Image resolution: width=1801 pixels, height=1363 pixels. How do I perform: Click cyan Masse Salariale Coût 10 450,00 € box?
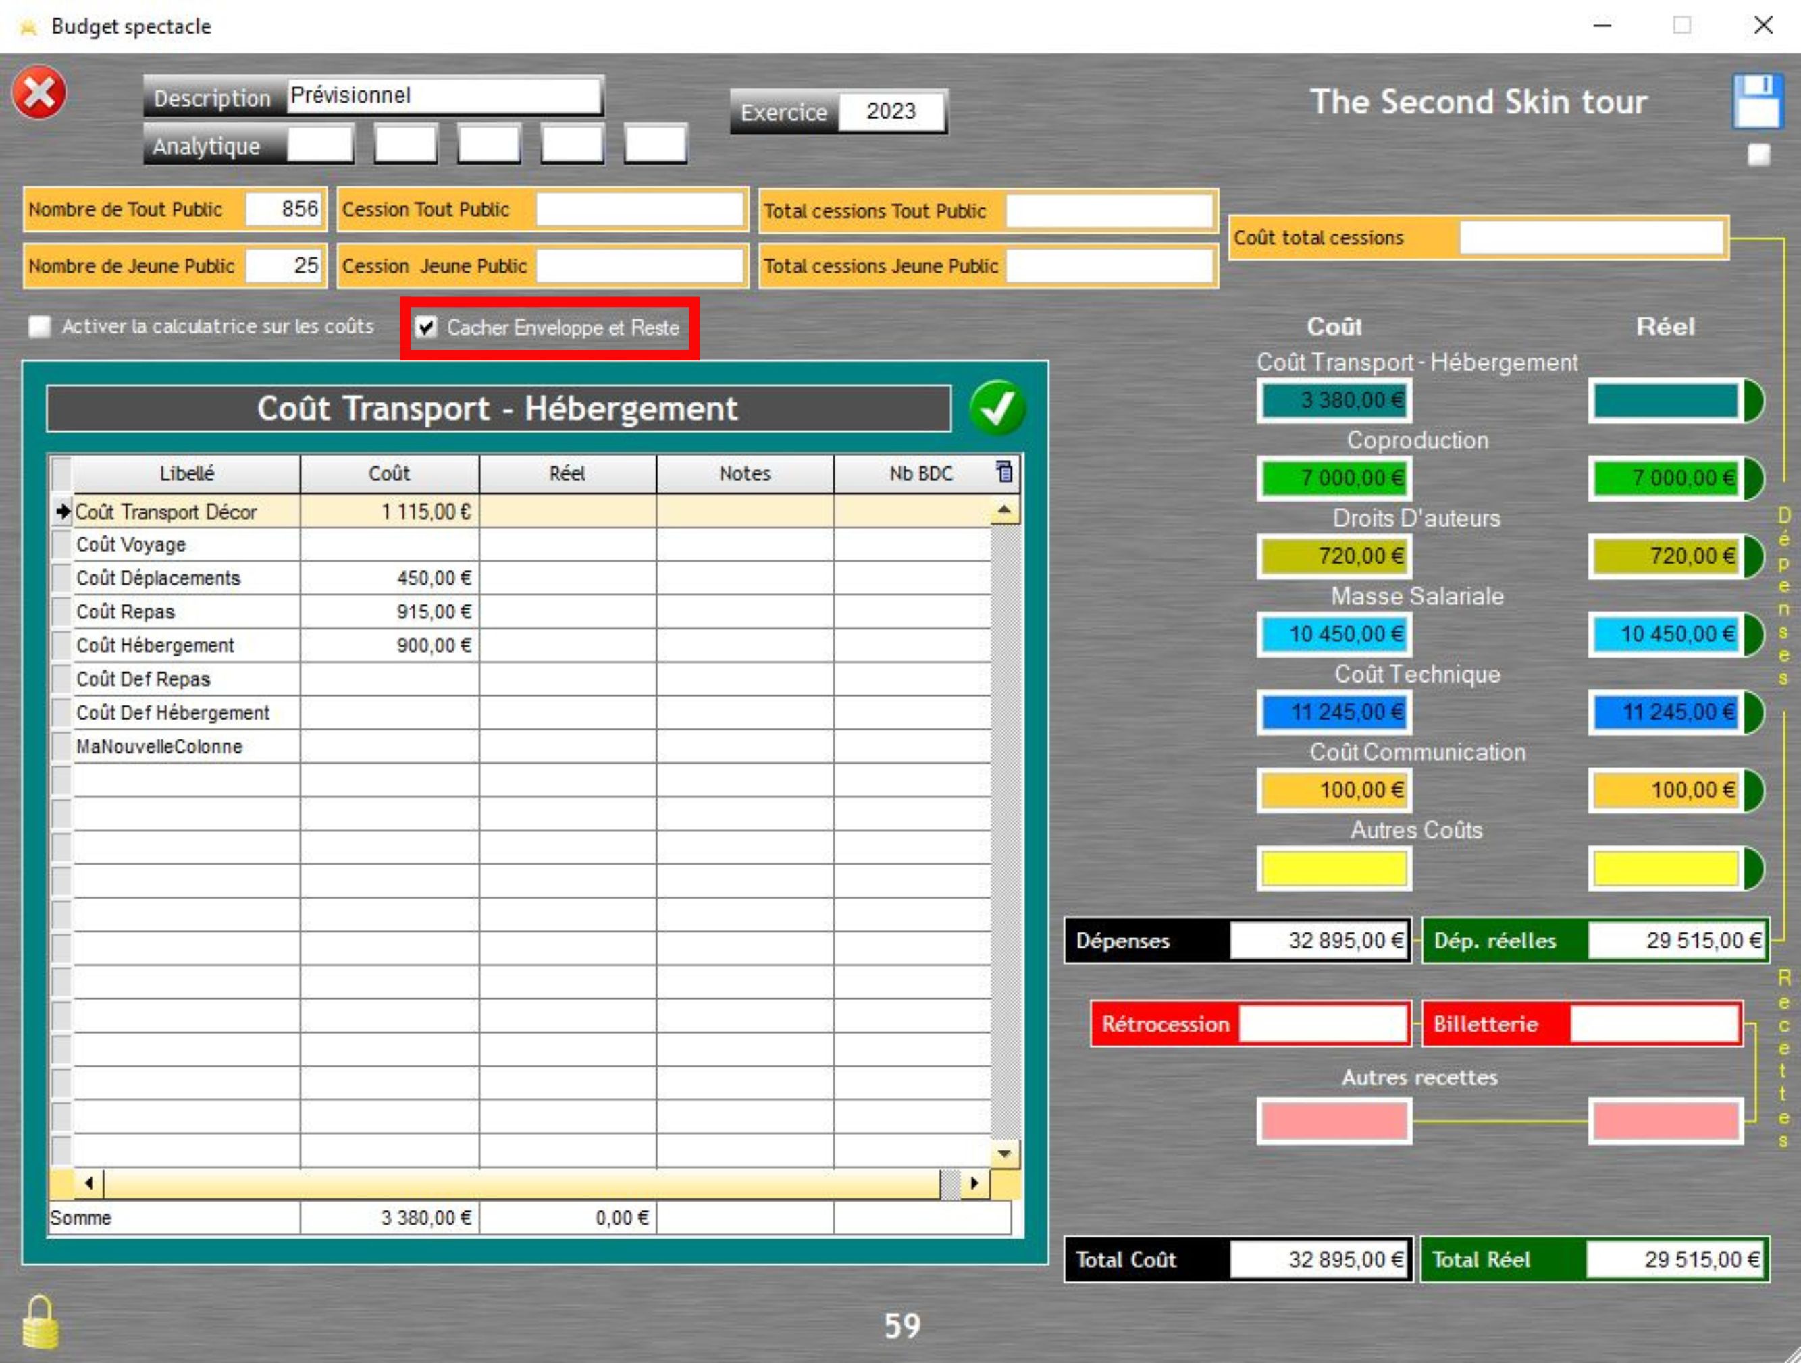point(1334,635)
